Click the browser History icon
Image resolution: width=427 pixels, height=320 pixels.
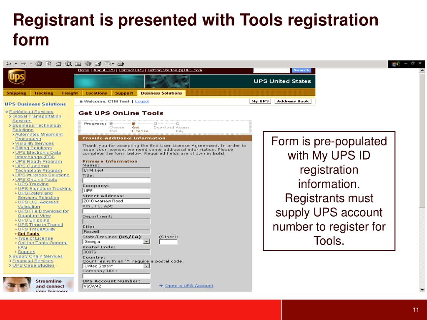(x=98, y=64)
